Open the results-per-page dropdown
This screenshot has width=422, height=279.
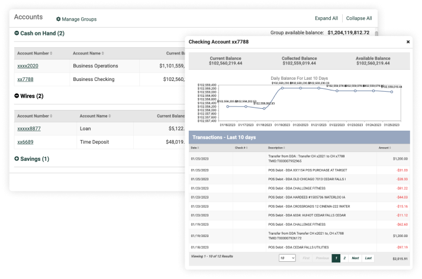[x=287, y=258]
